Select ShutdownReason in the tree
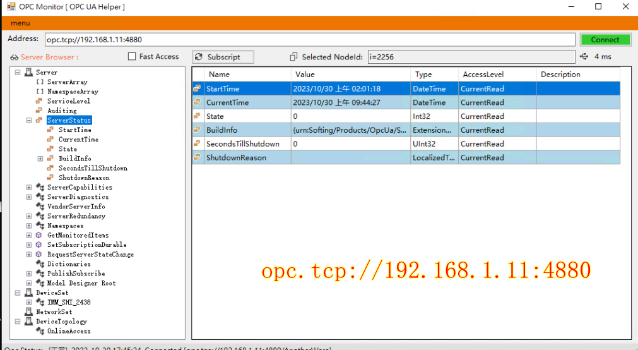This screenshot has width=638, height=350. [84, 178]
